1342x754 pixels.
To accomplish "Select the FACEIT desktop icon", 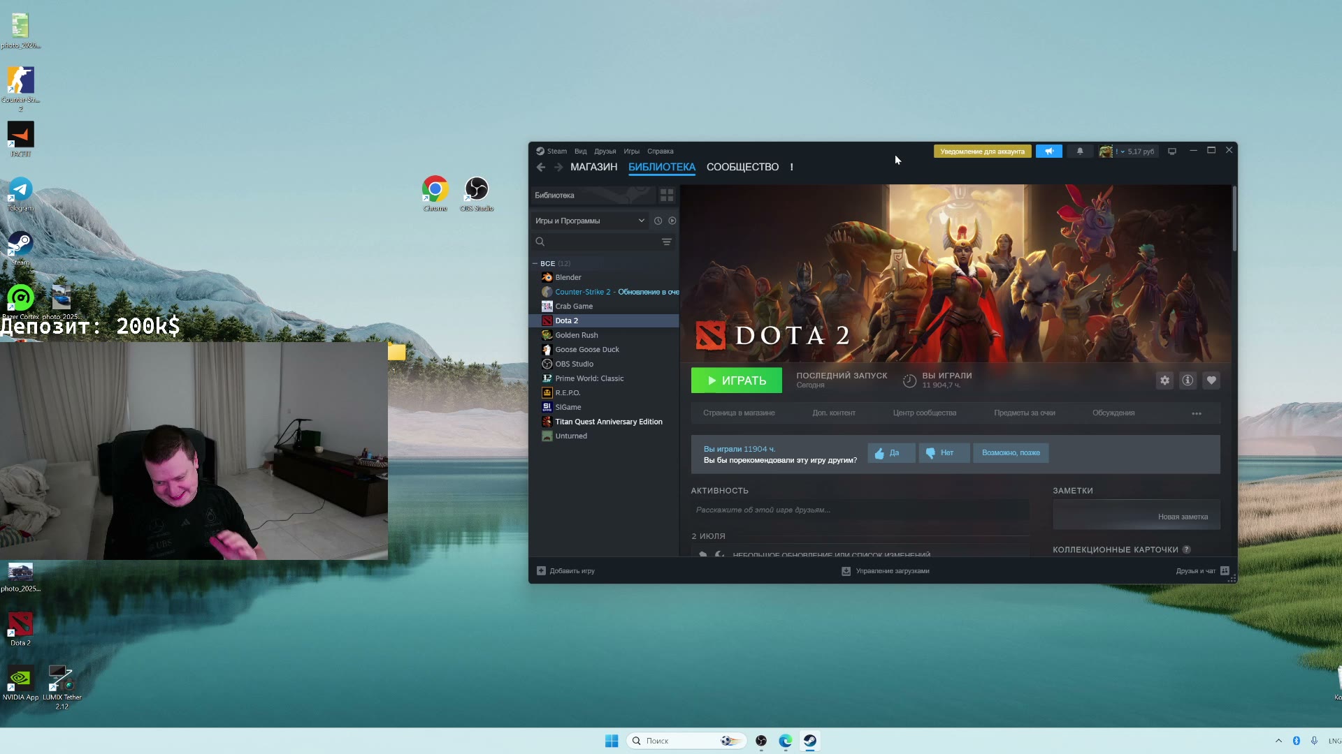I will coord(20,139).
